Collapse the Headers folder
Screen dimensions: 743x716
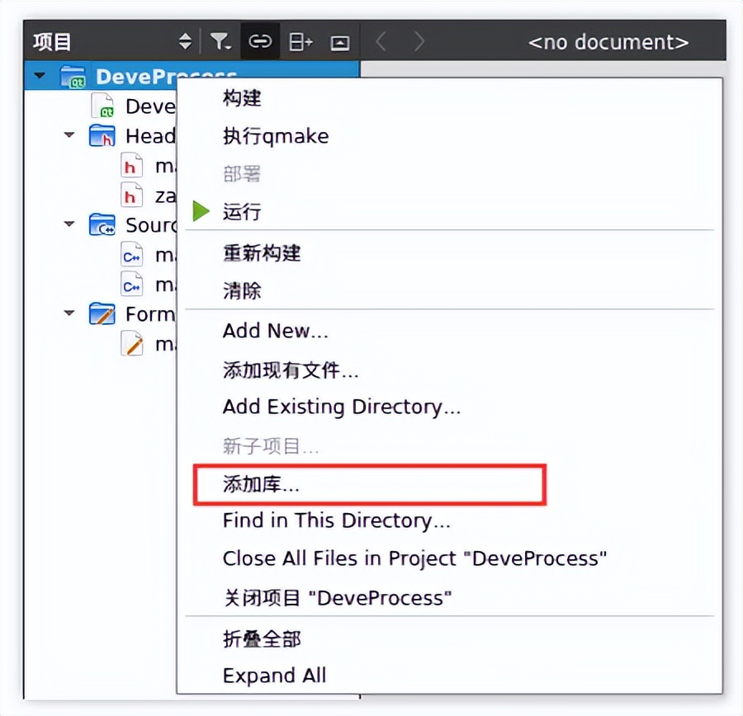point(68,135)
